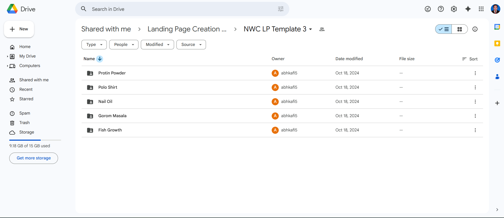Open the Modified filter dropdown
Screen dimensions: 504x218
[157, 45]
